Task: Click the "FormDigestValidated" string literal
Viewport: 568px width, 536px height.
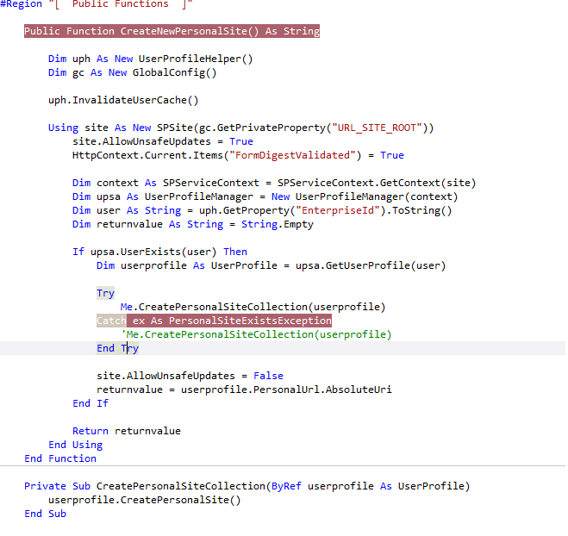Action: (x=292, y=155)
